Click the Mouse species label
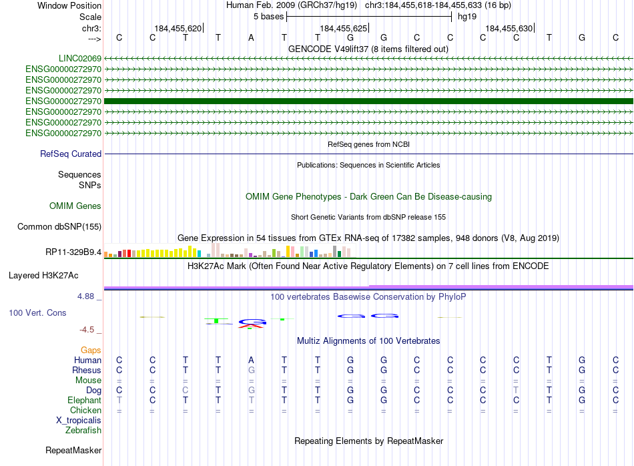Screen dimensions: 634x466 pos(89,381)
